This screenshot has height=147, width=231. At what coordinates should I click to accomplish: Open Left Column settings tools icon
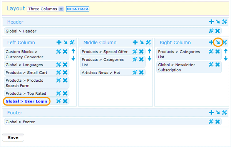click(72, 42)
